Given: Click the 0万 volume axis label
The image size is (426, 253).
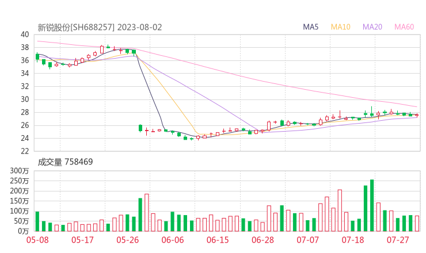Looking at the screenshot, I should (x=24, y=231).
